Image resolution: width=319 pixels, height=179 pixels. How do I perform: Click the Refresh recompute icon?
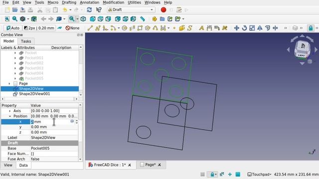click(x=89, y=10)
